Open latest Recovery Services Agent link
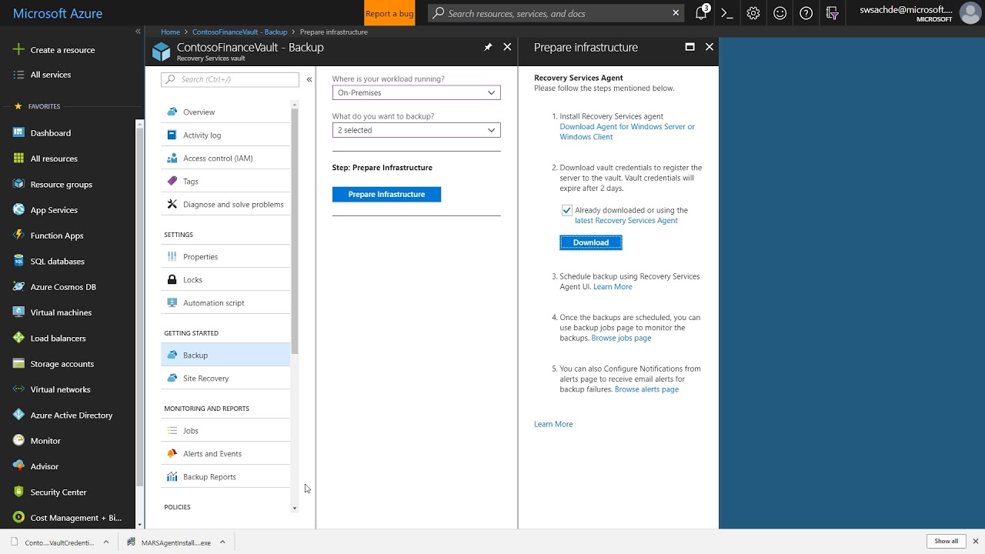Viewport: 985px width, 554px height. click(626, 221)
